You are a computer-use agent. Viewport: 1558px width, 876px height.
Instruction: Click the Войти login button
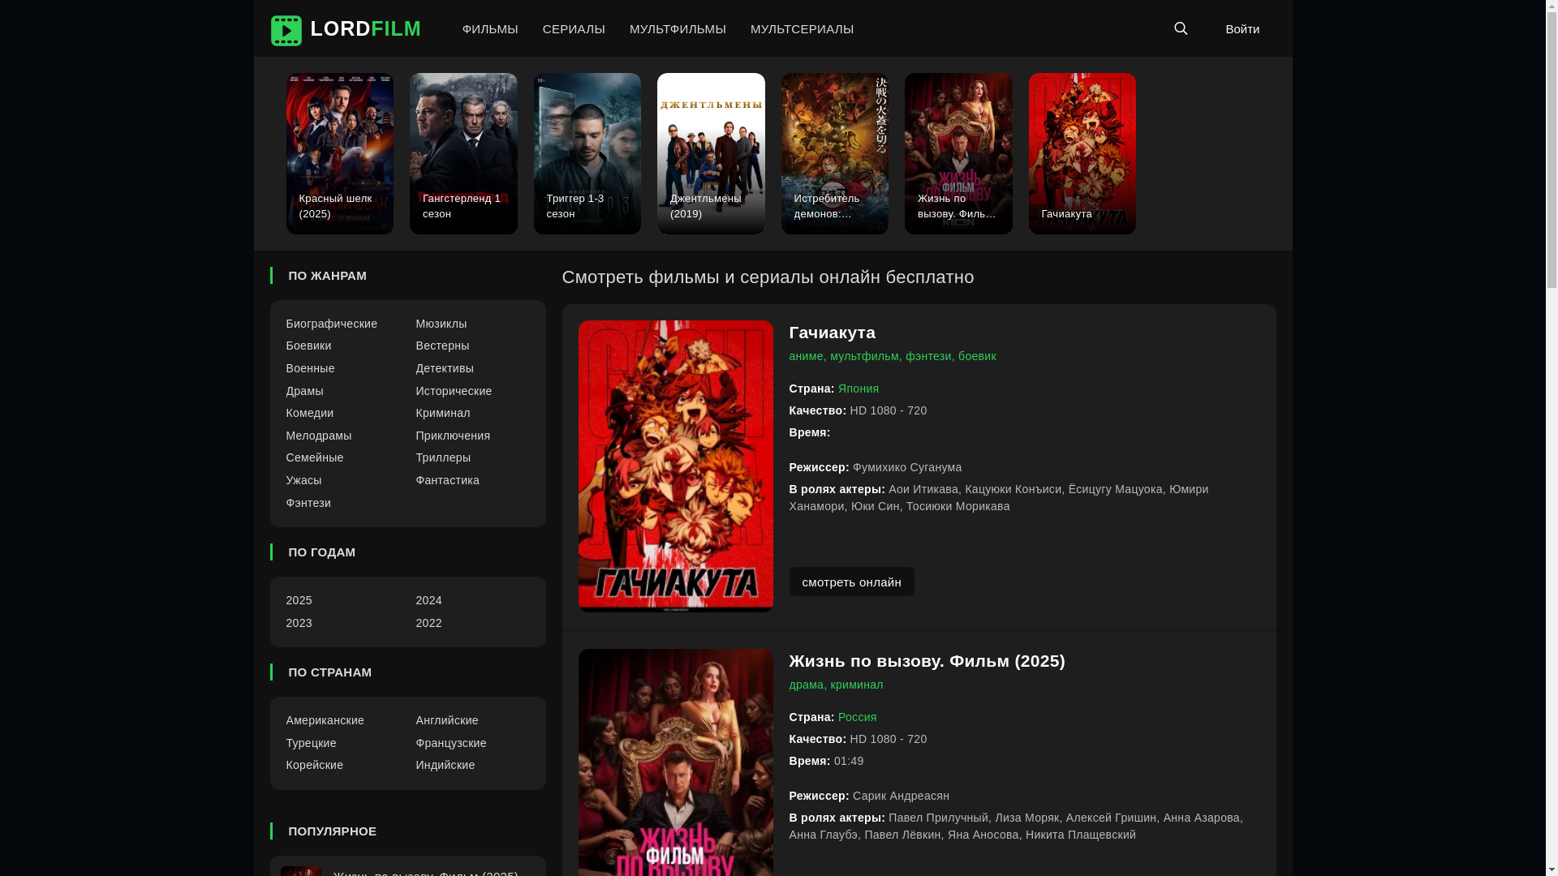pos(1242,29)
